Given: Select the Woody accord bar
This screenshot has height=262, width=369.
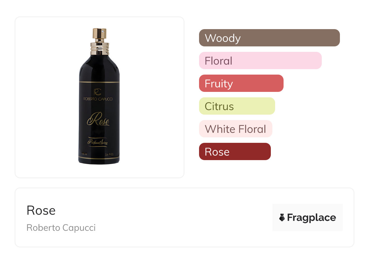Looking at the screenshot, I should click(x=269, y=38).
